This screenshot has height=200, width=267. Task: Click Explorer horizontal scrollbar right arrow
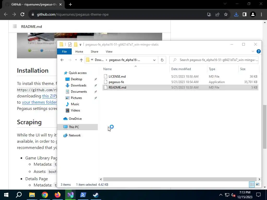(x=259, y=179)
